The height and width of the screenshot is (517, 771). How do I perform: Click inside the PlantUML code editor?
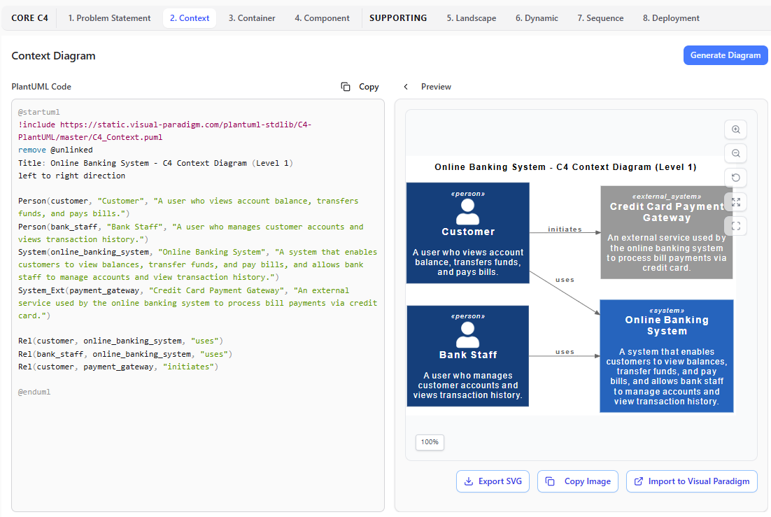tap(197, 434)
